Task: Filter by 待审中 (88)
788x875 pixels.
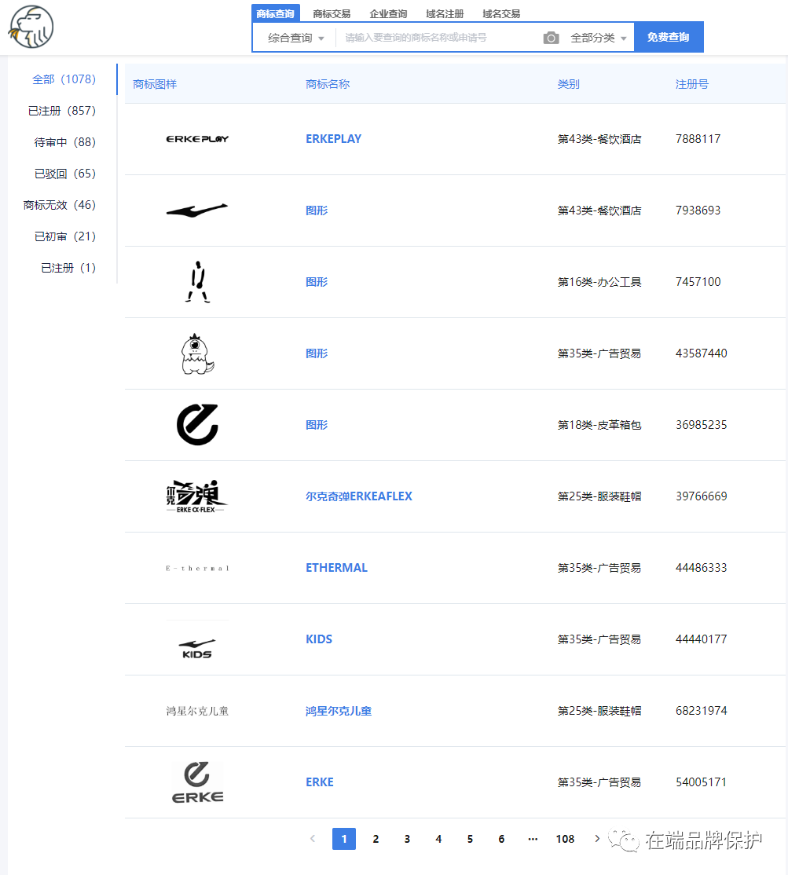Action: click(64, 141)
